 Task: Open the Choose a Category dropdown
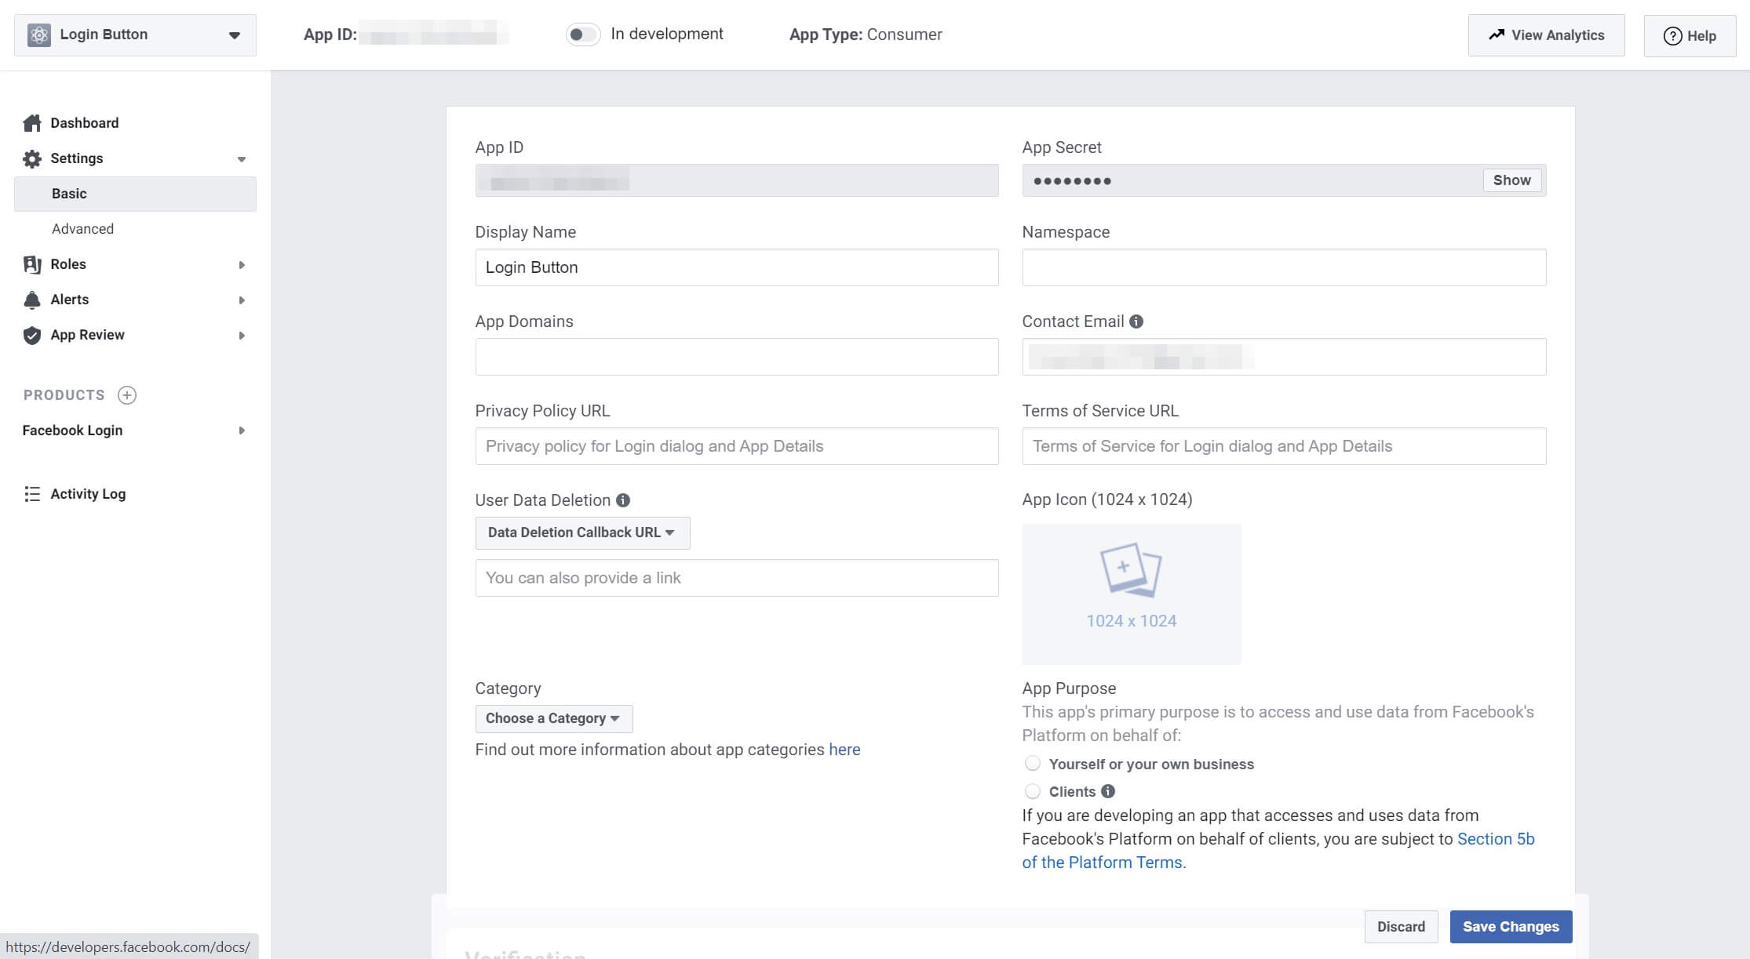click(x=552, y=717)
